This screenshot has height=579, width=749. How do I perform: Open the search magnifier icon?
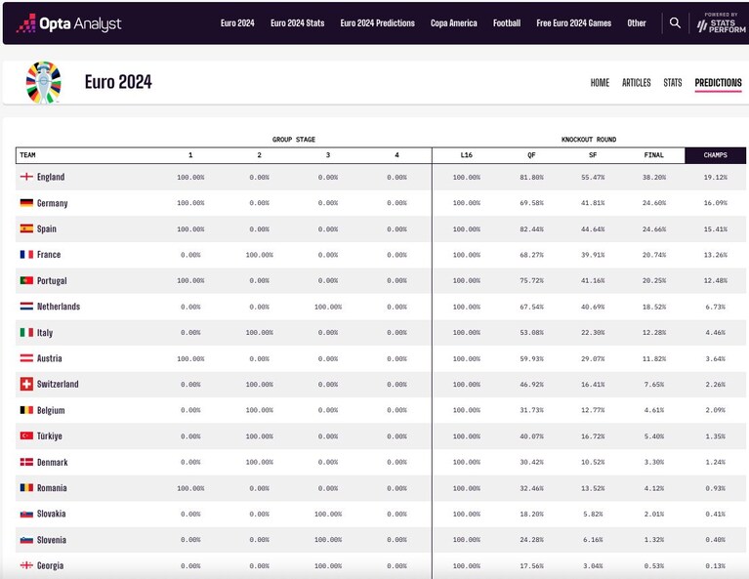pyautogui.click(x=675, y=22)
